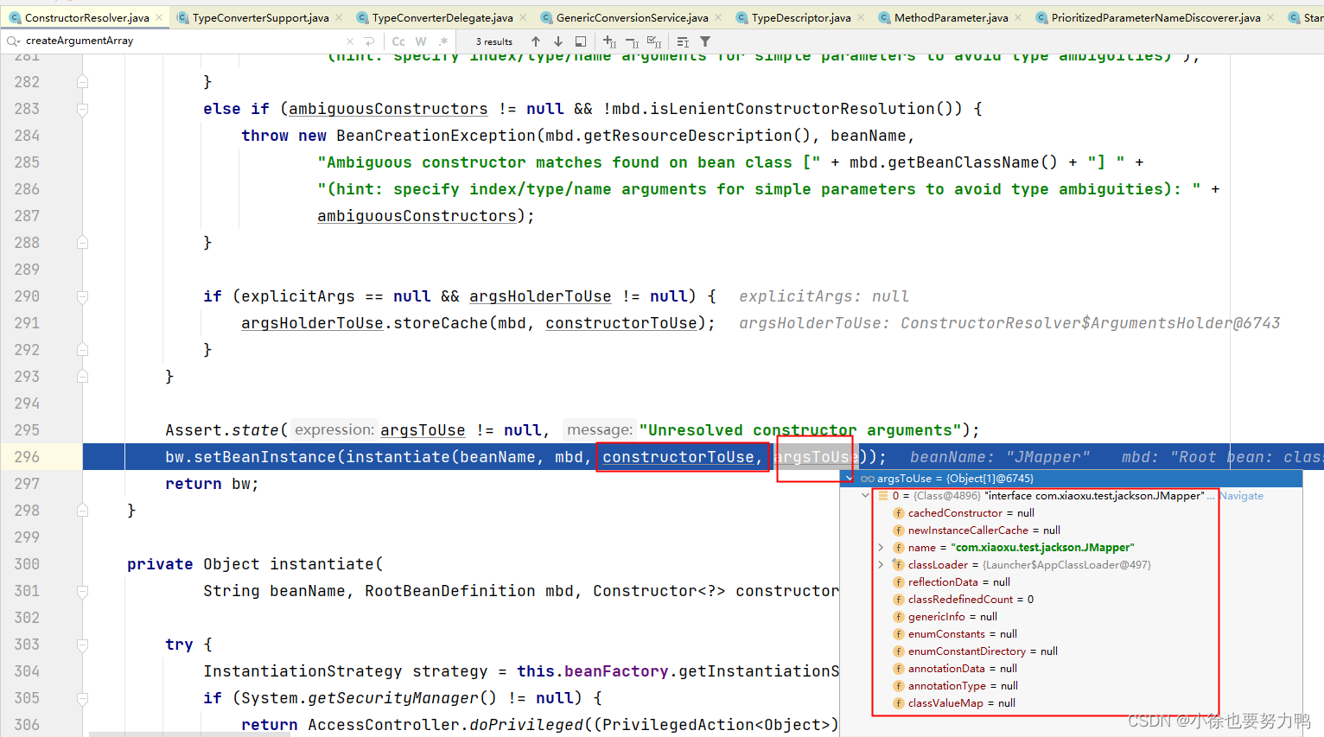Screen dimensions: 1324x737
Task: Open GenericConversionService.java tab
Action: pos(632,17)
